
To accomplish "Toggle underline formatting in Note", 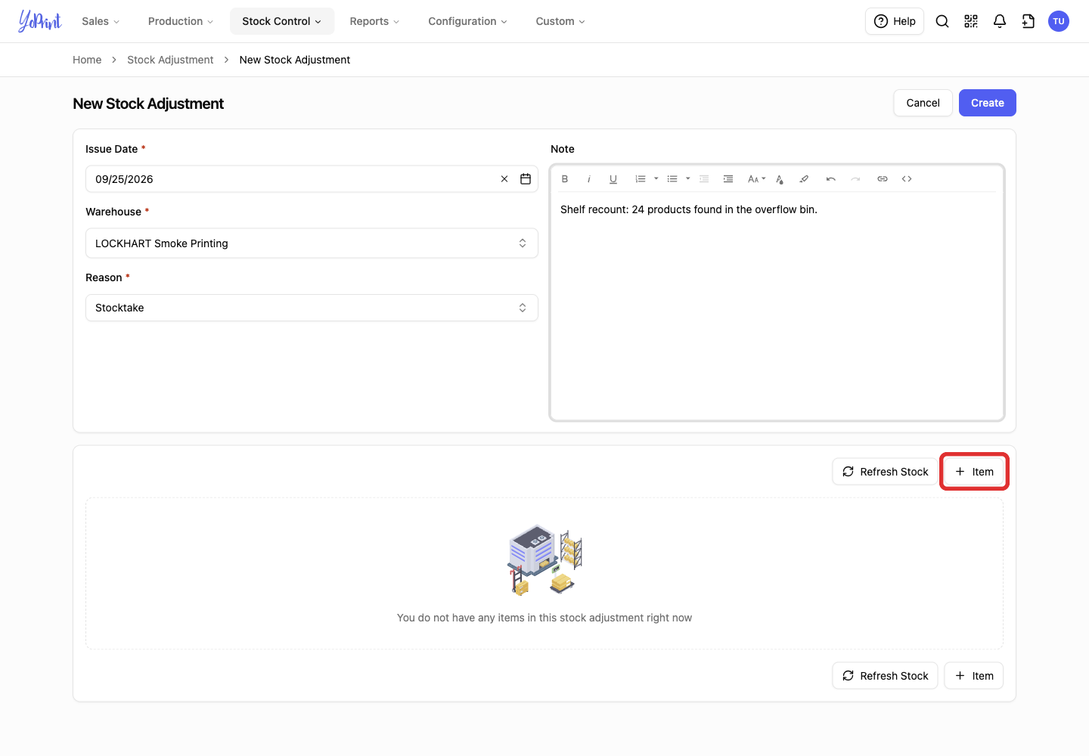I will click(x=613, y=179).
